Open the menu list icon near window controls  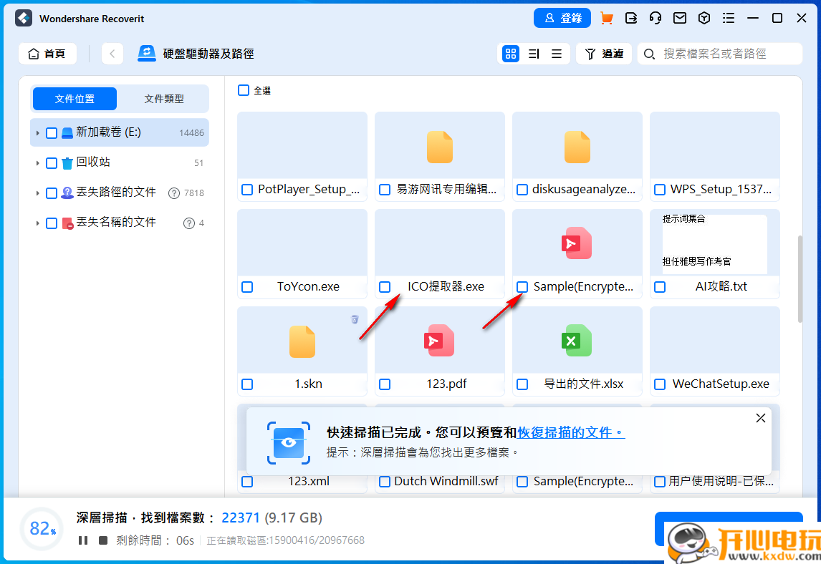729,18
